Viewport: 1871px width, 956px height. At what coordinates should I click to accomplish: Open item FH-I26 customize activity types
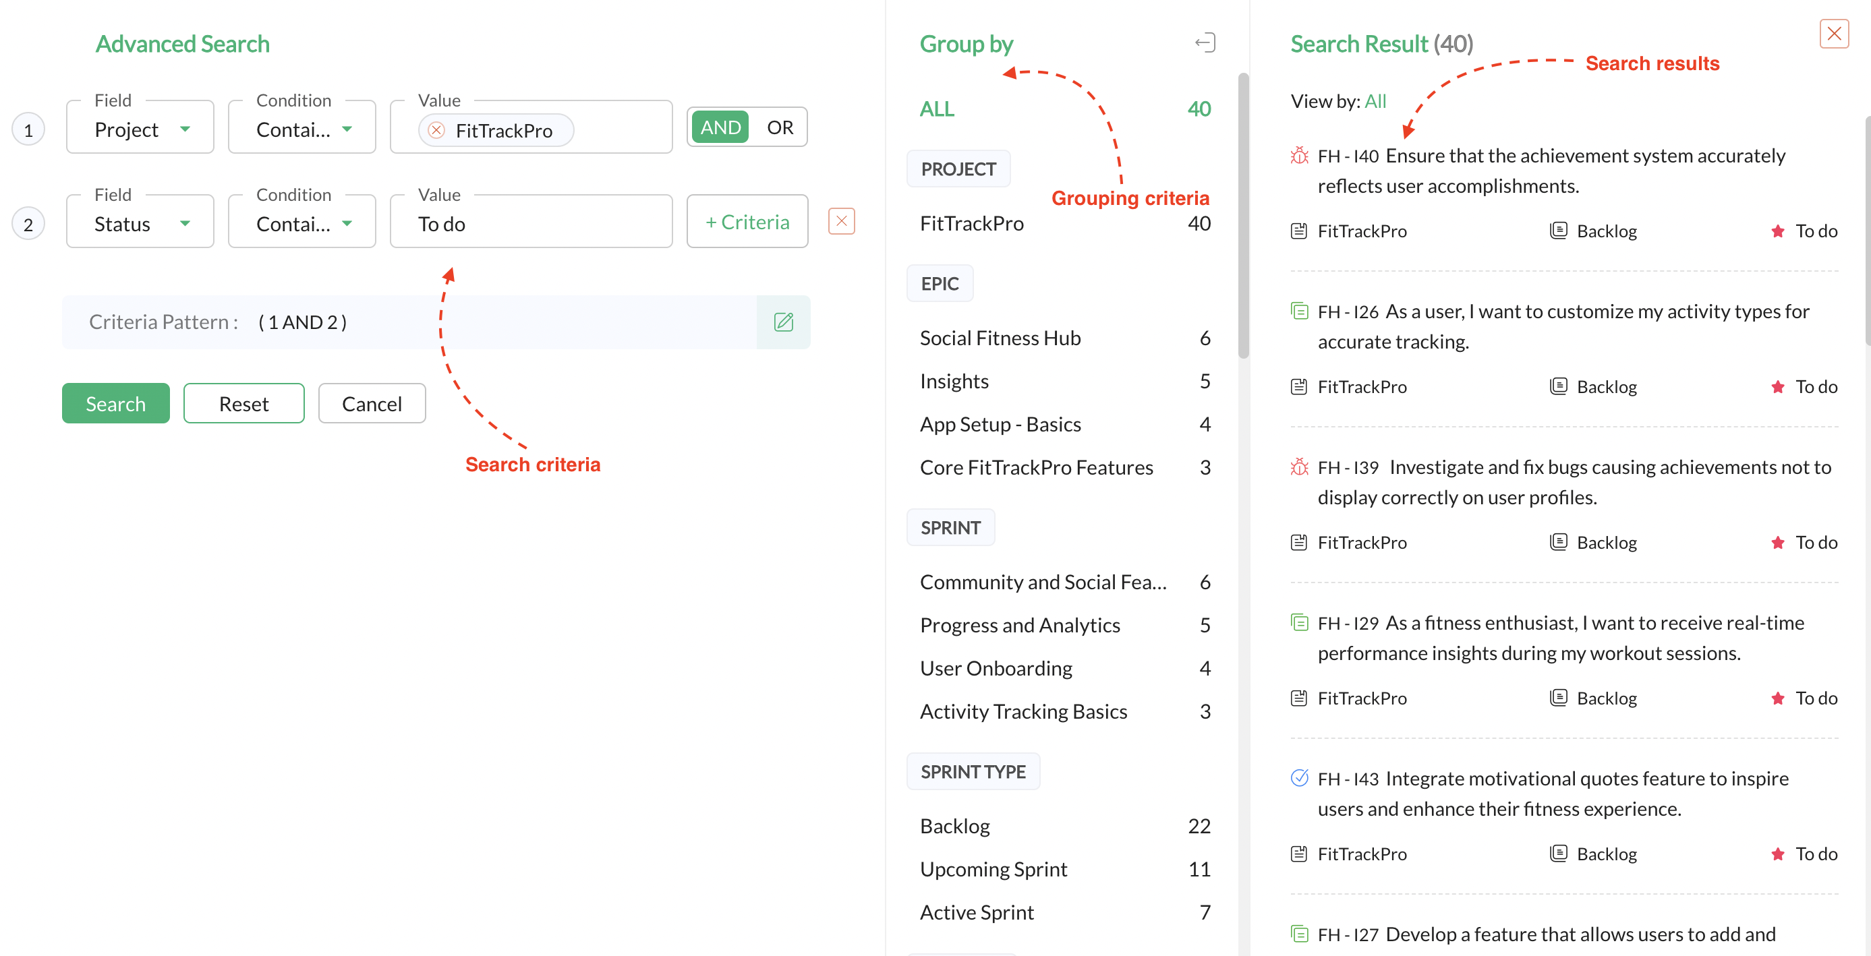click(1563, 327)
